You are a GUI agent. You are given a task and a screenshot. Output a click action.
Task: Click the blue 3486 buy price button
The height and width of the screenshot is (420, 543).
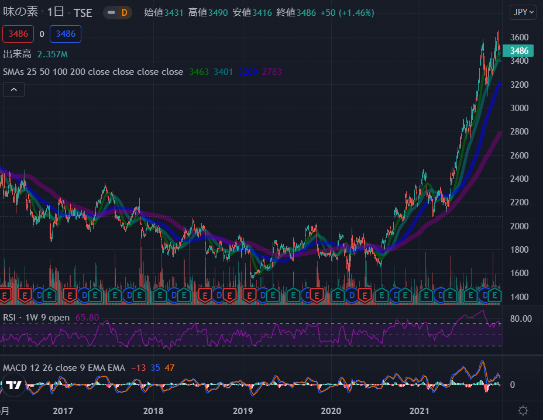tap(66, 34)
